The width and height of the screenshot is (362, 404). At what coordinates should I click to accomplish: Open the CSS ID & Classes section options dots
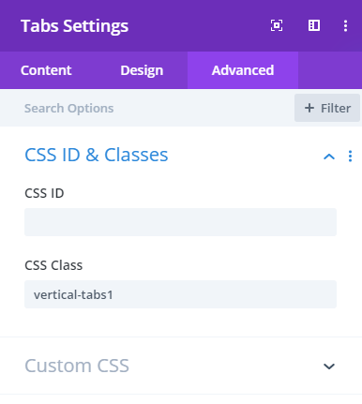click(x=350, y=156)
